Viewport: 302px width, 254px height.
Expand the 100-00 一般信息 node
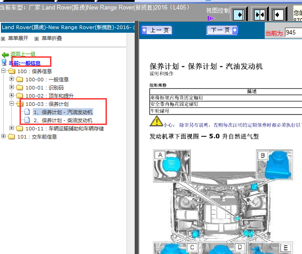pyautogui.click(x=11, y=79)
